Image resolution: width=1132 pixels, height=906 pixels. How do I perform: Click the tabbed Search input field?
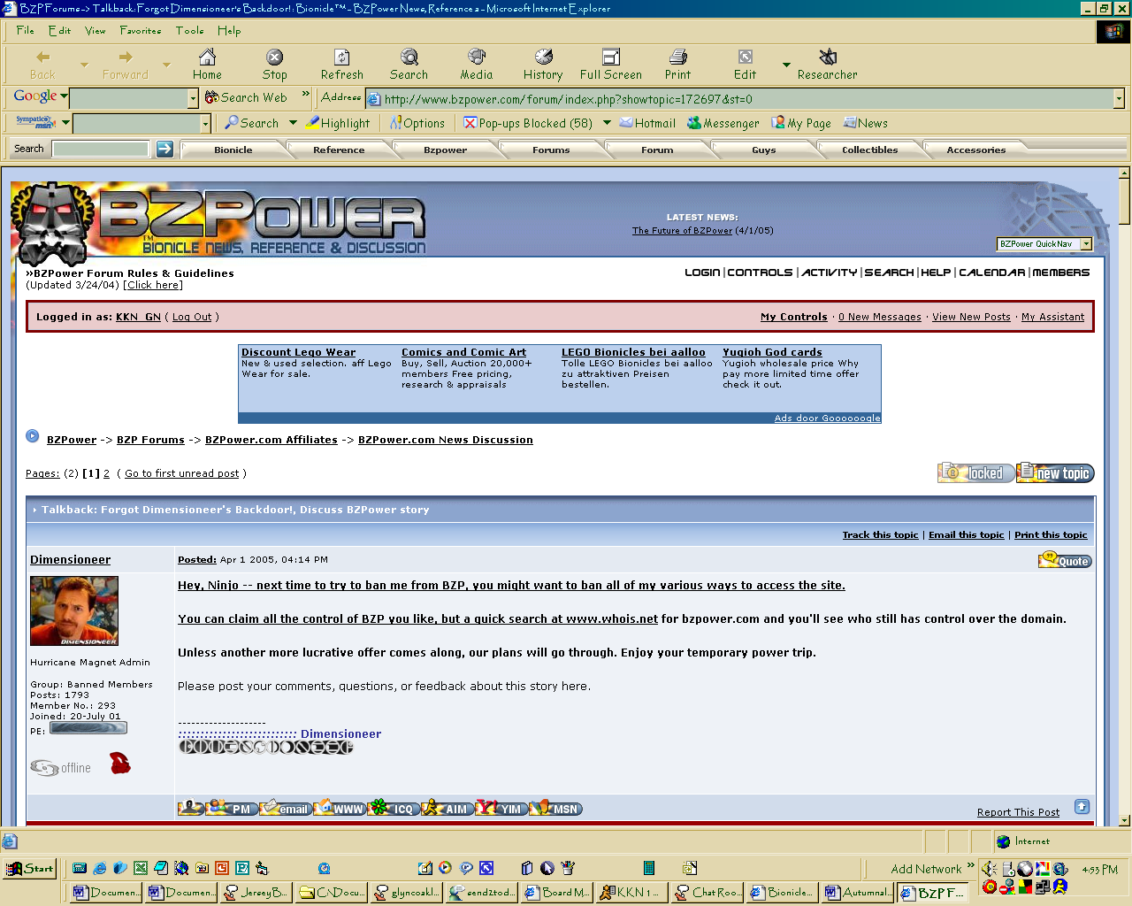(101, 149)
